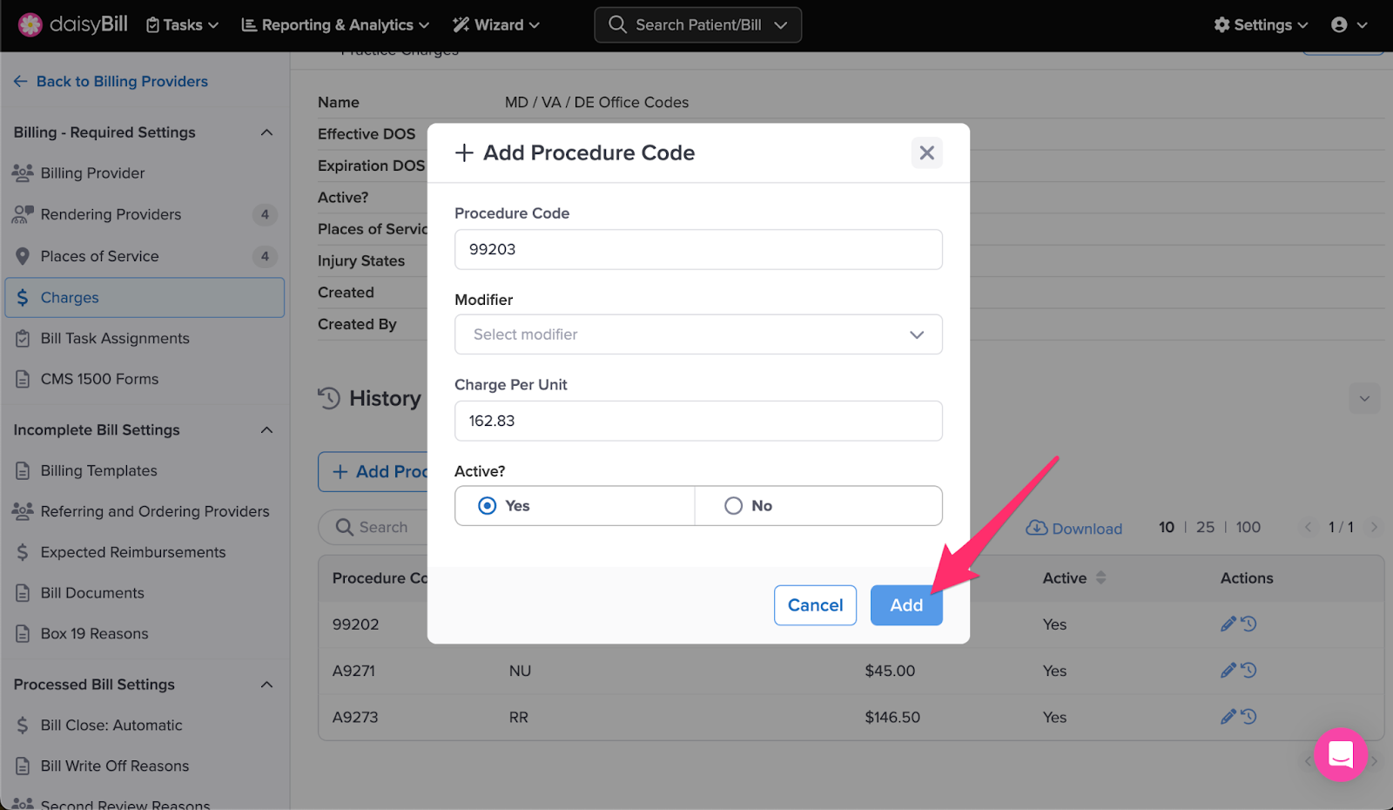The height and width of the screenshot is (810, 1393).
Task: Select the Yes radio for Active
Action: pos(488,506)
